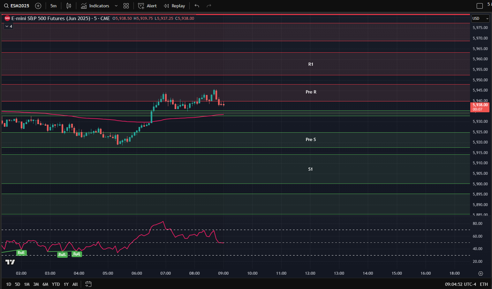Undo the last chart action
This screenshot has height=289, width=492.
(x=197, y=6)
